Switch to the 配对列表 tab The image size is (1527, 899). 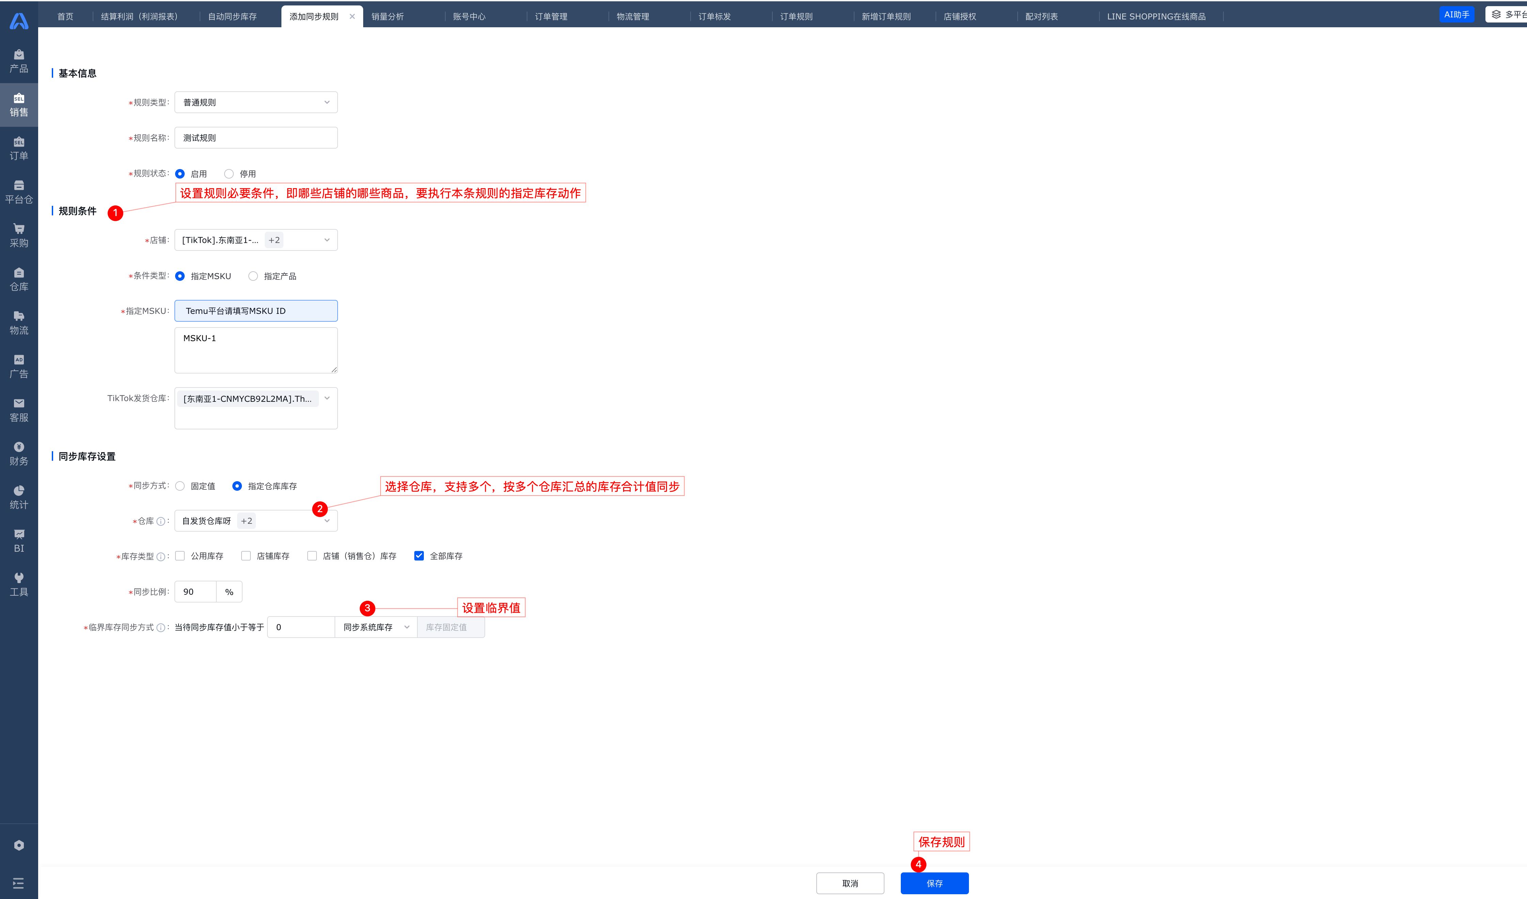coord(1042,16)
